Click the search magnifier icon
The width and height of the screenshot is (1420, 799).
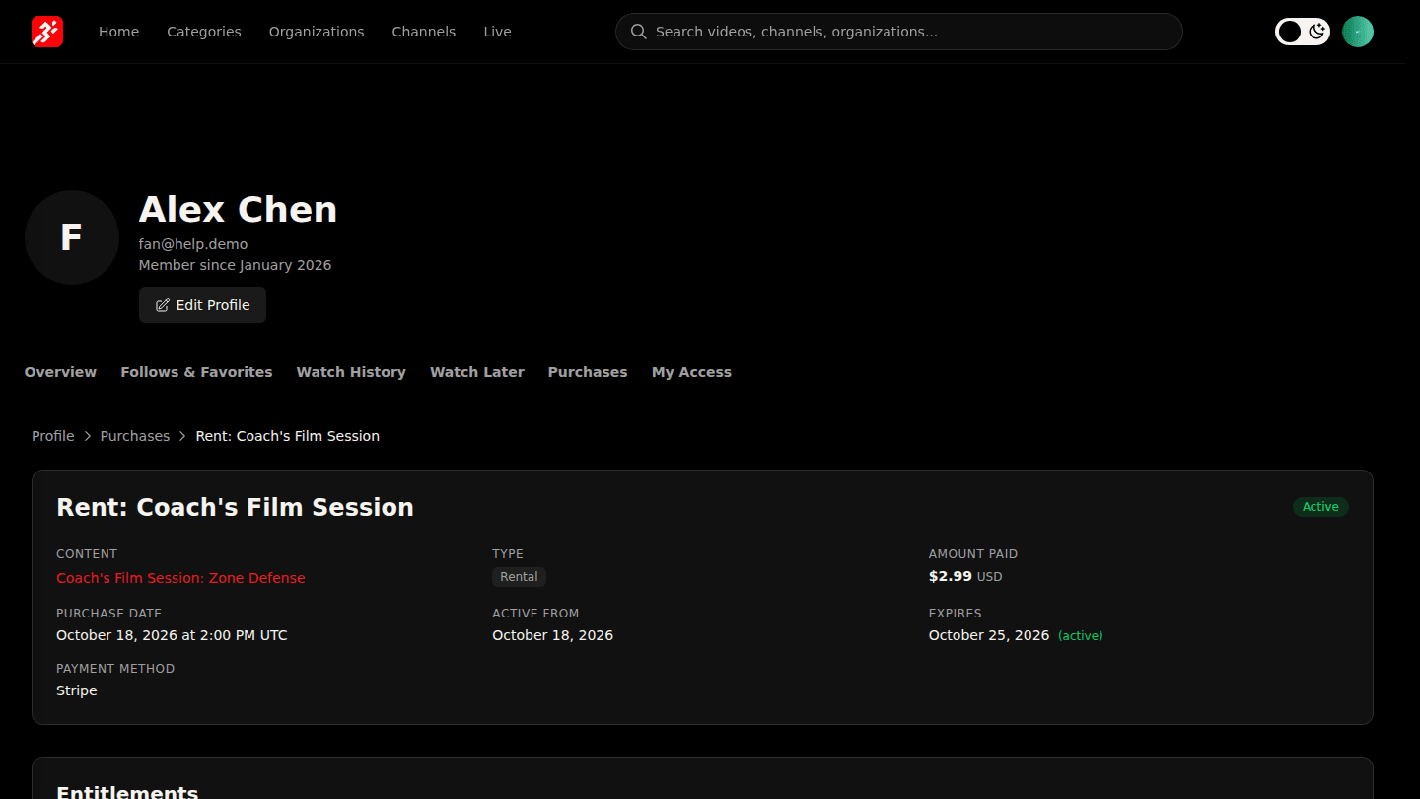click(x=638, y=32)
